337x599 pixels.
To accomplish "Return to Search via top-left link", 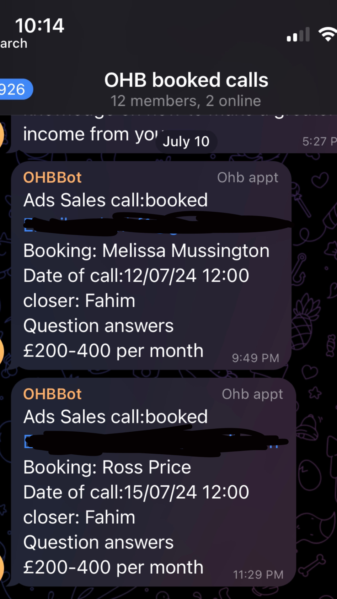I will (14, 44).
